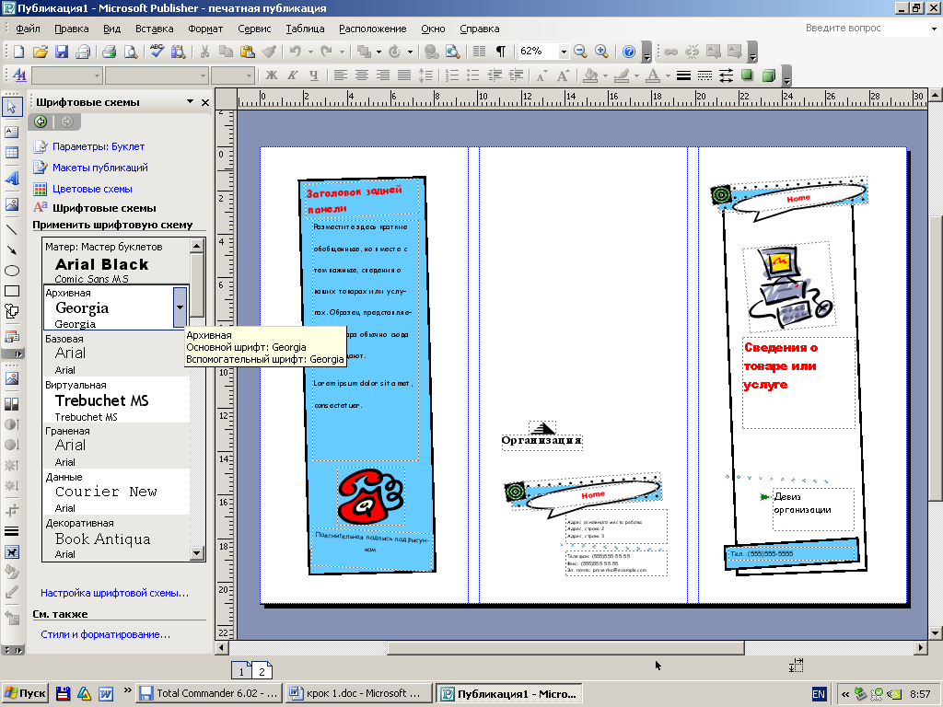Toggle italic К formatting
Viewport: 943px width, 707px height.
[292, 75]
